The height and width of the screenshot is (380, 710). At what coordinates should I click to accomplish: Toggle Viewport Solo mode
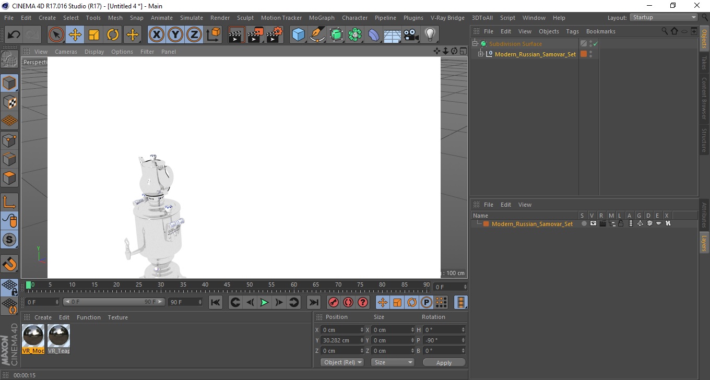click(9, 240)
